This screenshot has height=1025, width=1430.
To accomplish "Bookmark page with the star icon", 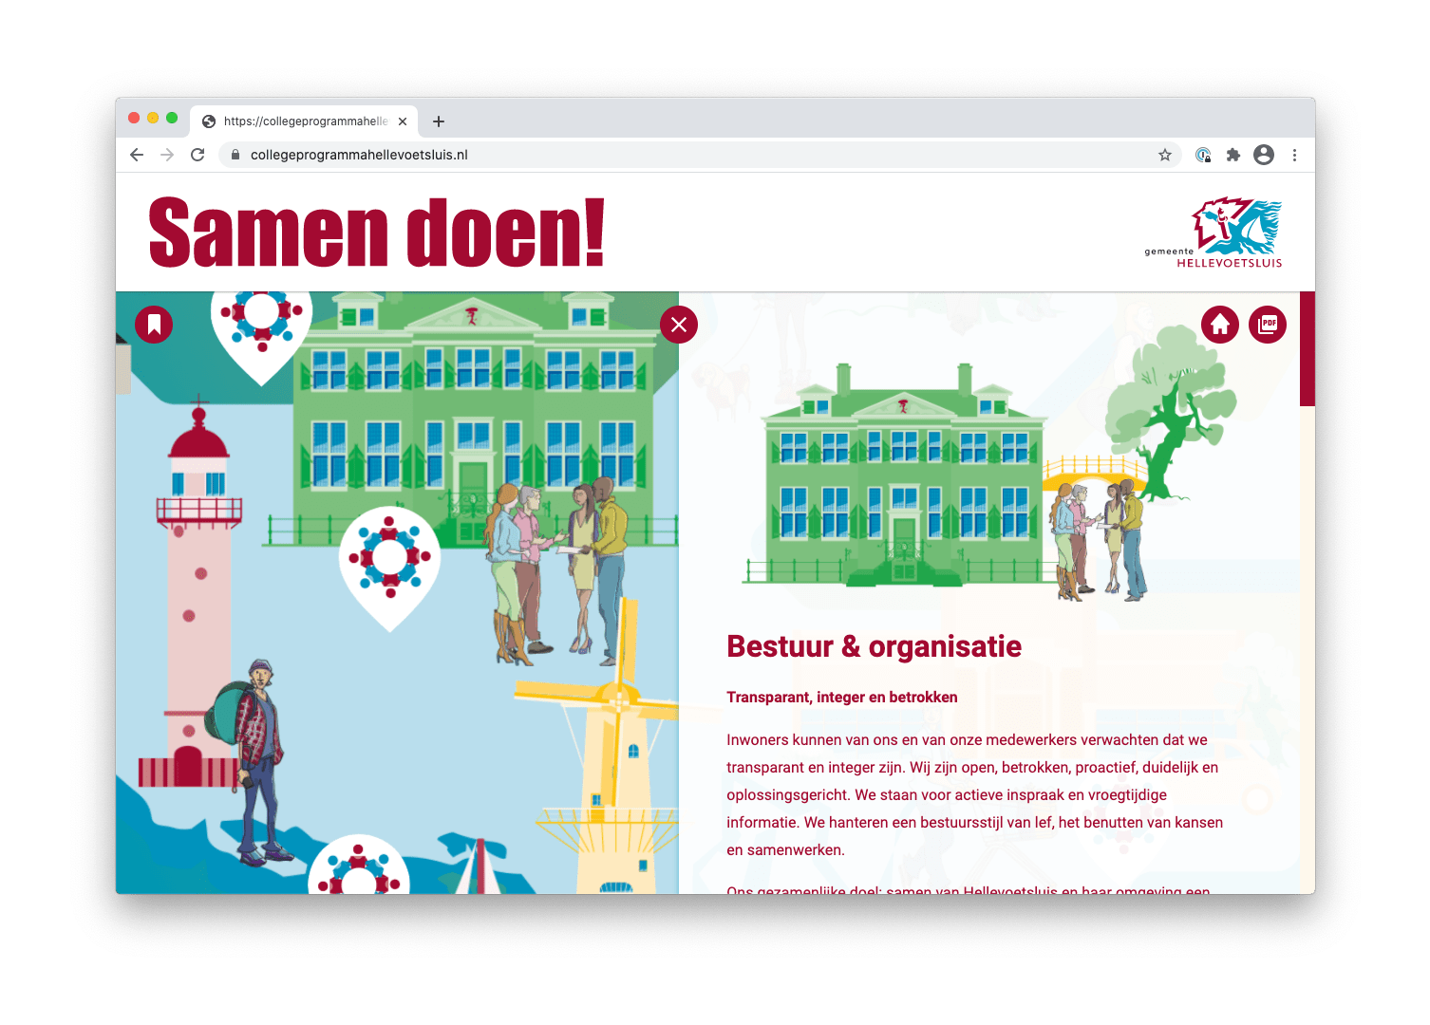I will coord(1165,155).
